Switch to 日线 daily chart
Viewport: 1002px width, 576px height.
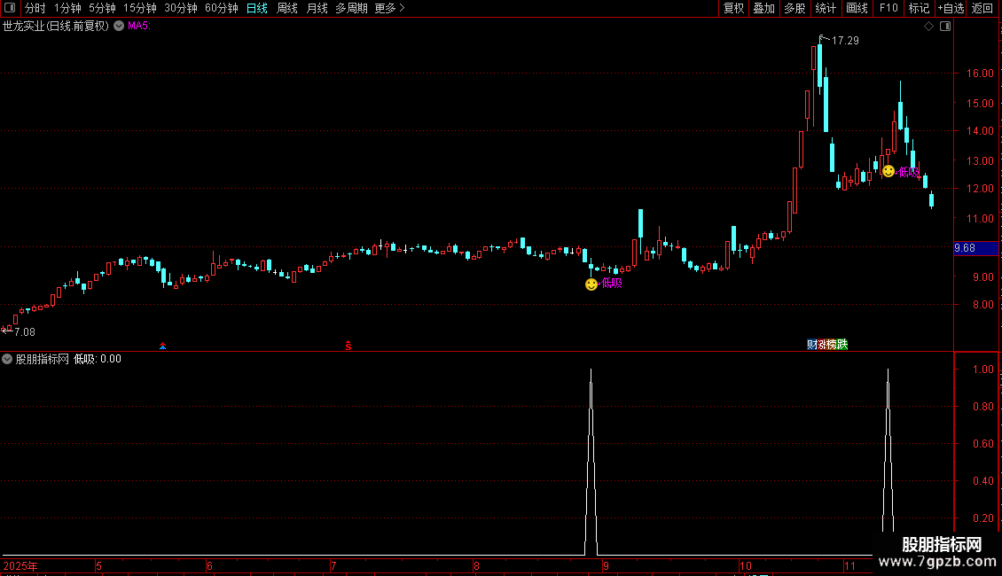point(257,8)
